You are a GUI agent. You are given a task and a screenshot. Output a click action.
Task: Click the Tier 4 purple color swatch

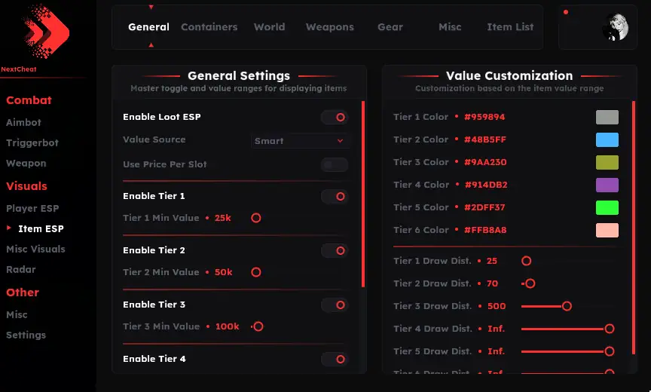[607, 185]
